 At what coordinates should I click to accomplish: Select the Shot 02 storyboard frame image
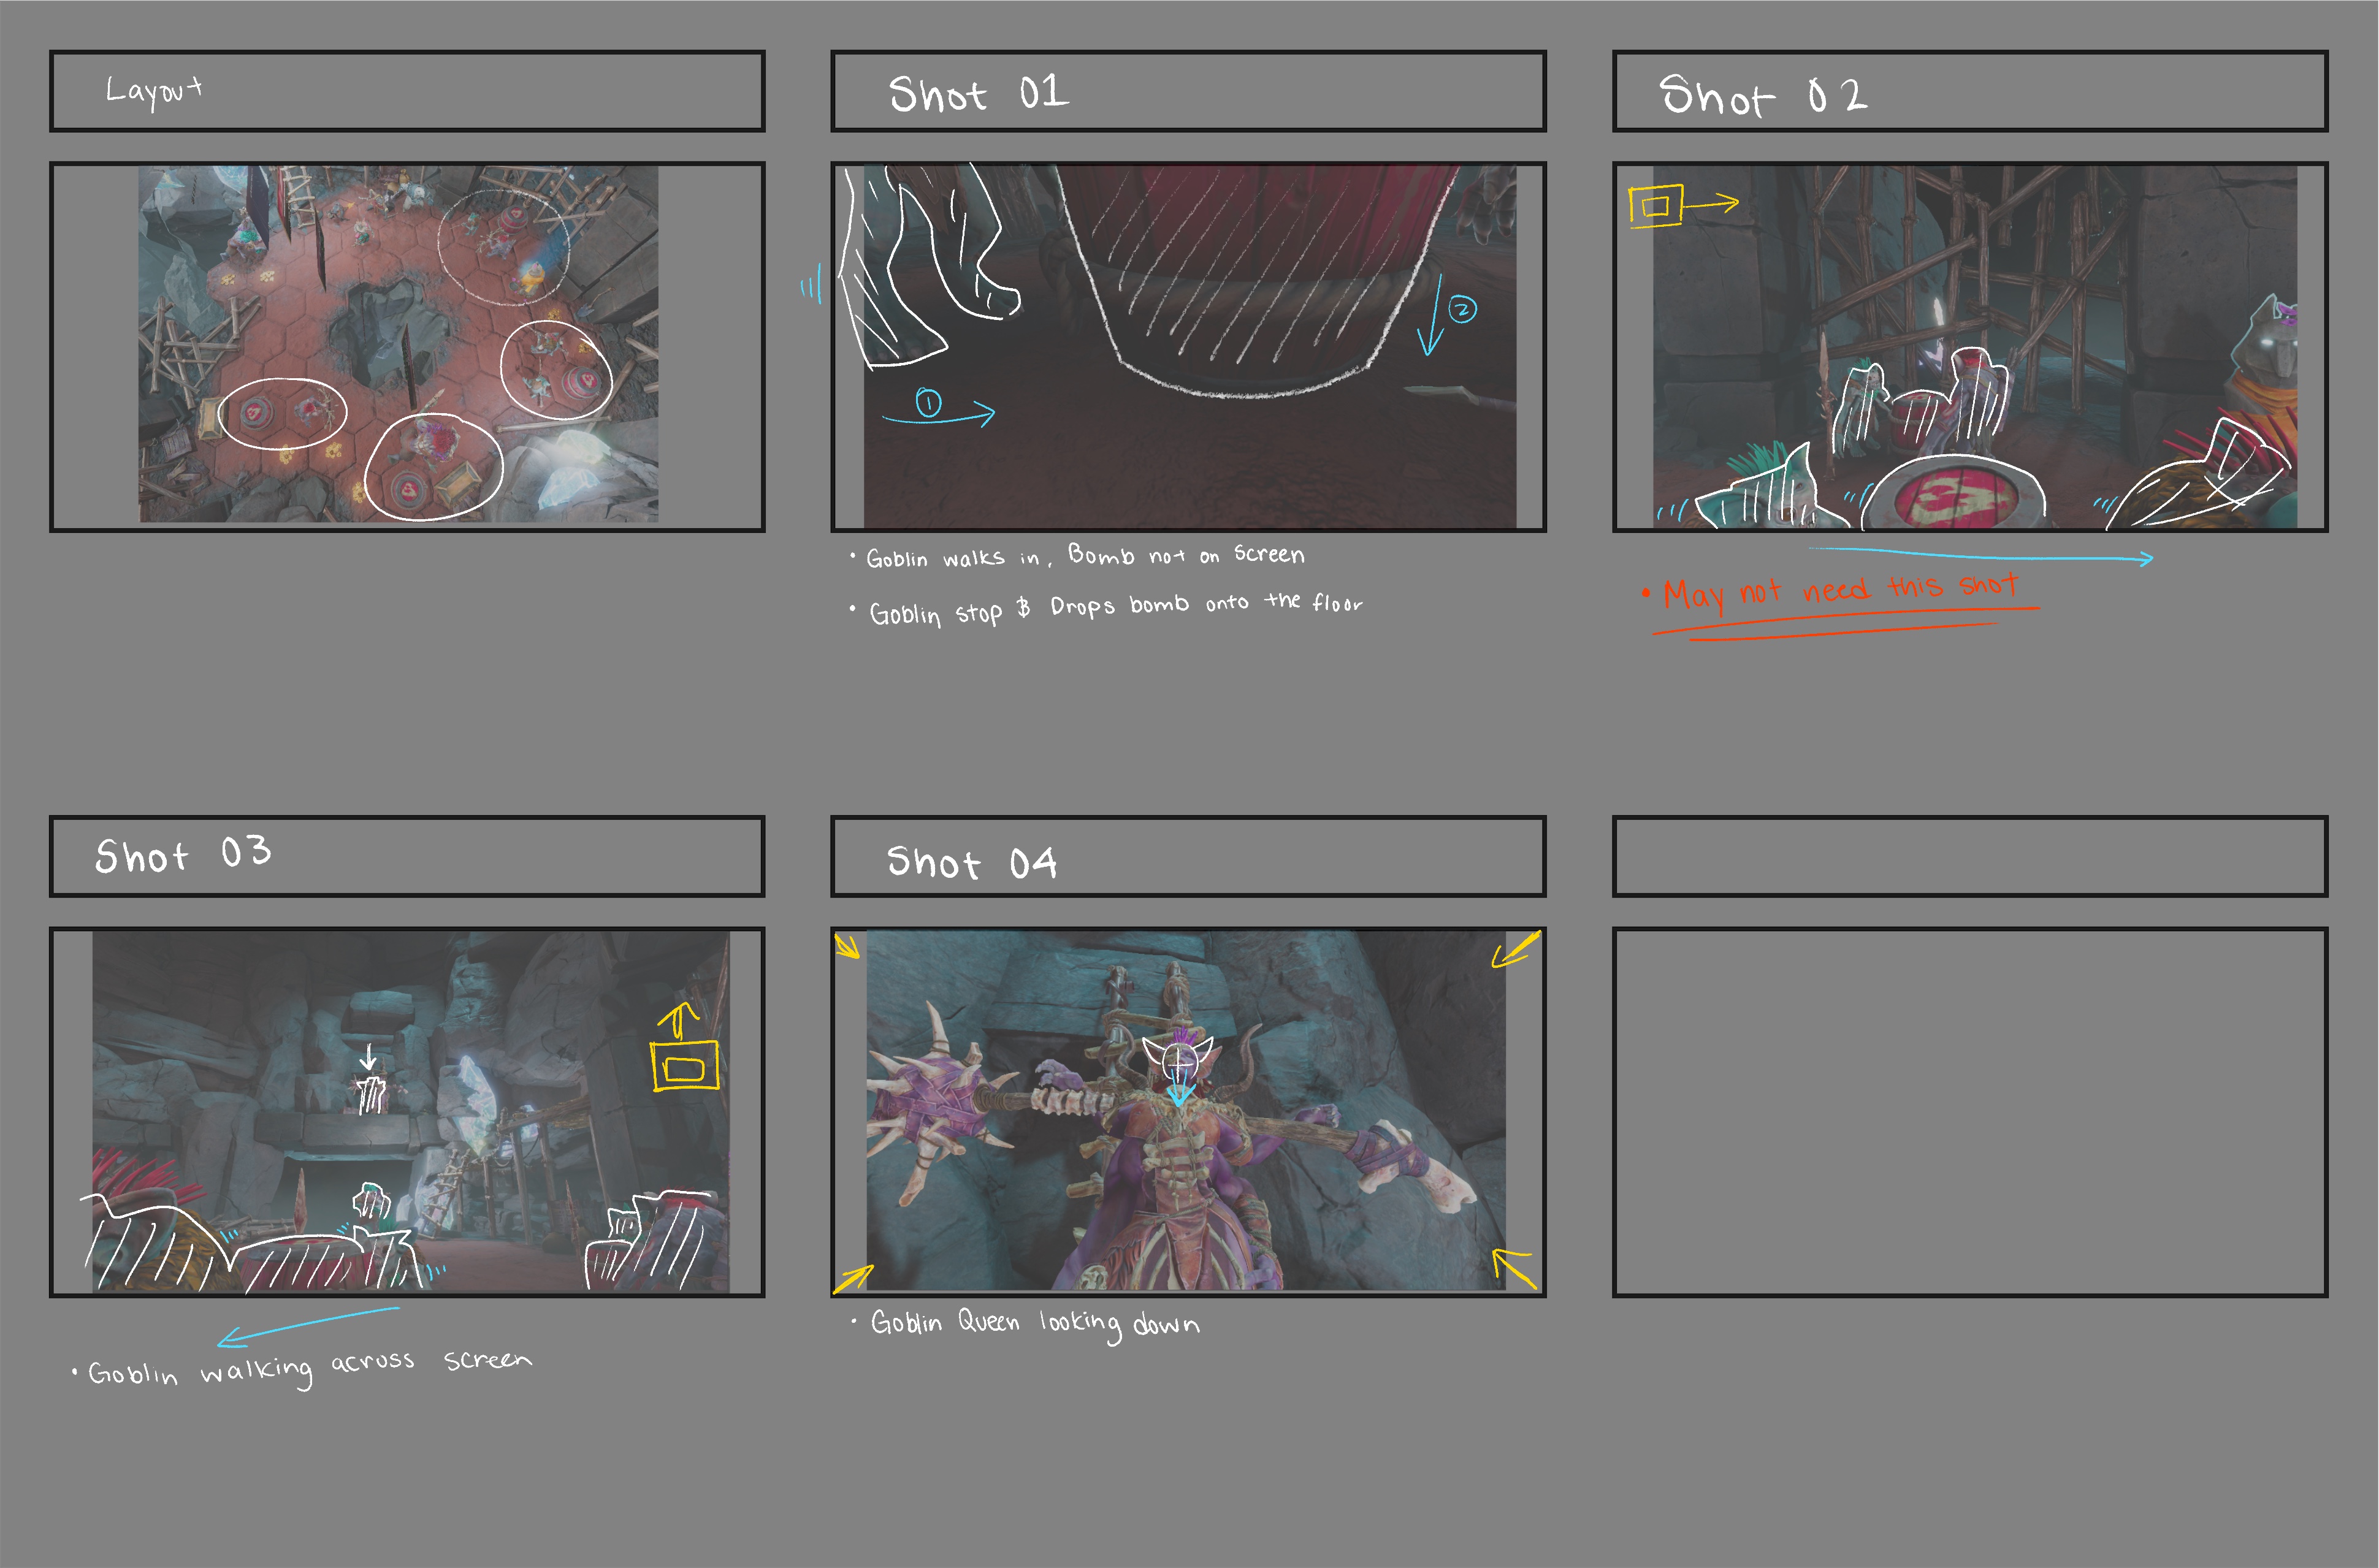pyautogui.click(x=1974, y=347)
